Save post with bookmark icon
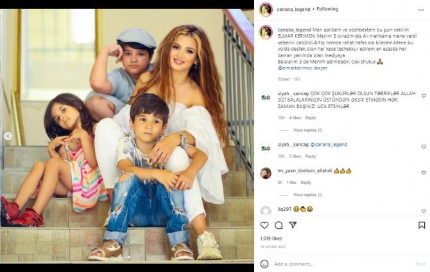The width and height of the screenshot is (430, 272). tap(422, 225)
